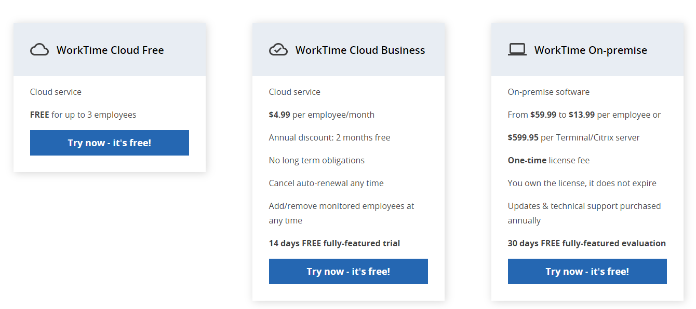Click 'FREE for up to 3 employees' text
696x309 pixels.
83,115
